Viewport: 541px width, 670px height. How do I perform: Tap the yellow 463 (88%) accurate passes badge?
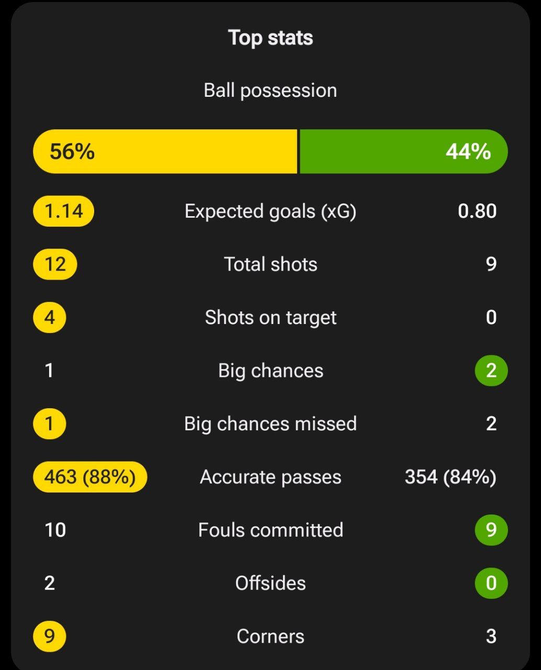90,477
